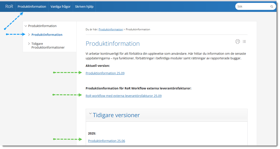Open the Produktionformation 25.09 link

point(105,73)
